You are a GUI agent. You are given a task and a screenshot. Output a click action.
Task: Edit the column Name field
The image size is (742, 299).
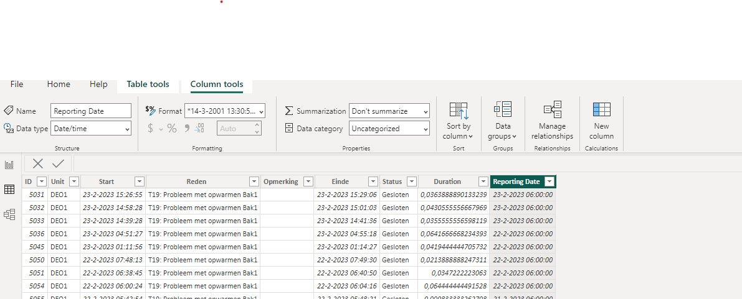[x=91, y=111]
